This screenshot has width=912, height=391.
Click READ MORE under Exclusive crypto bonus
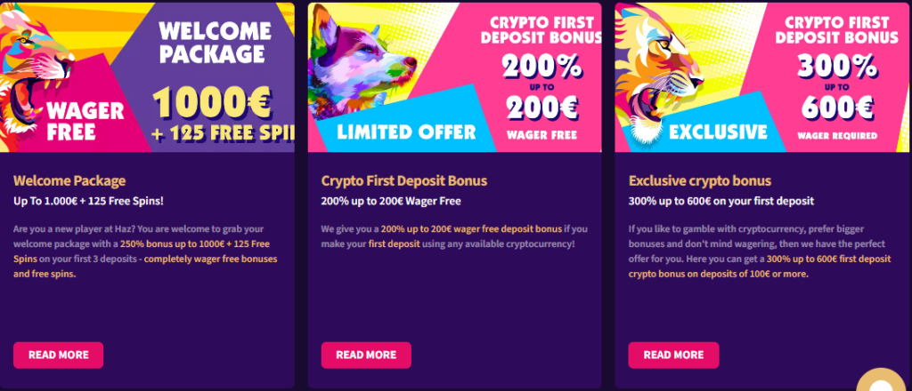[x=673, y=355]
